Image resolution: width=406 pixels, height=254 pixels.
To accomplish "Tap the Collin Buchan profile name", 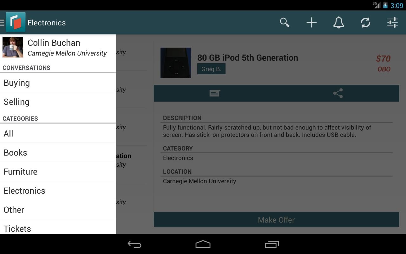I will 54,43.
